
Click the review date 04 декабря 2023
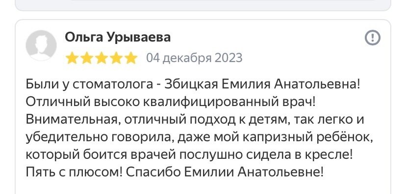coord(195,58)
